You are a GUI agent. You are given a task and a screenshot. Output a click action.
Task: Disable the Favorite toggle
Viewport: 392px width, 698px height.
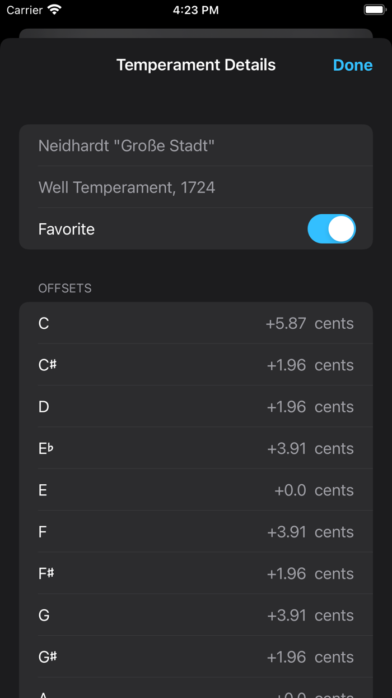(332, 228)
